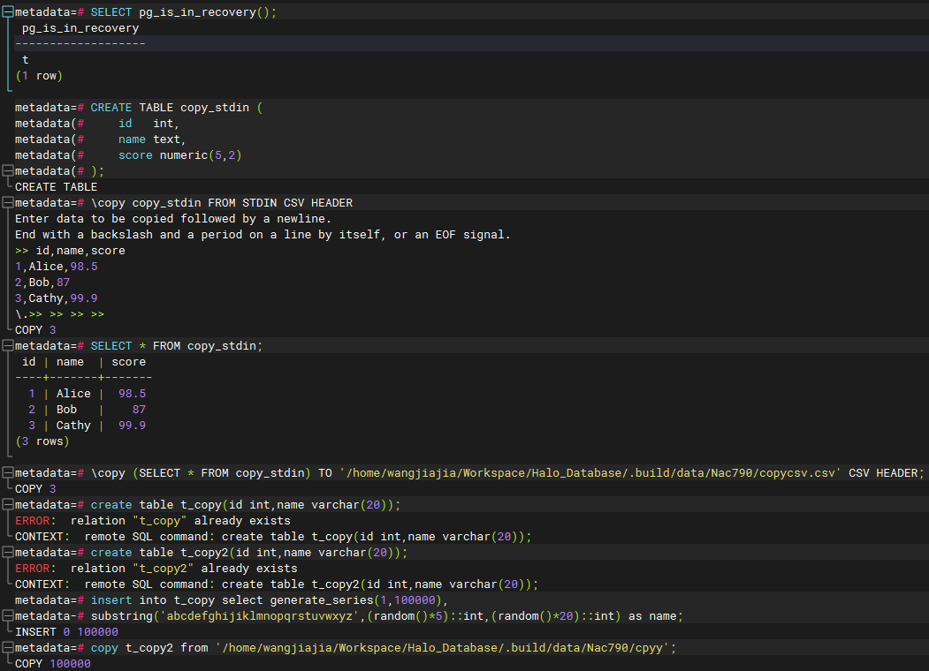Image resolution: width=929 pixels, height=671 pixels.
Task: Click the 'abcdefghijklmnopqrstuvwxyz' string literal
Action: pyautogui.click(x=260, y=616)
